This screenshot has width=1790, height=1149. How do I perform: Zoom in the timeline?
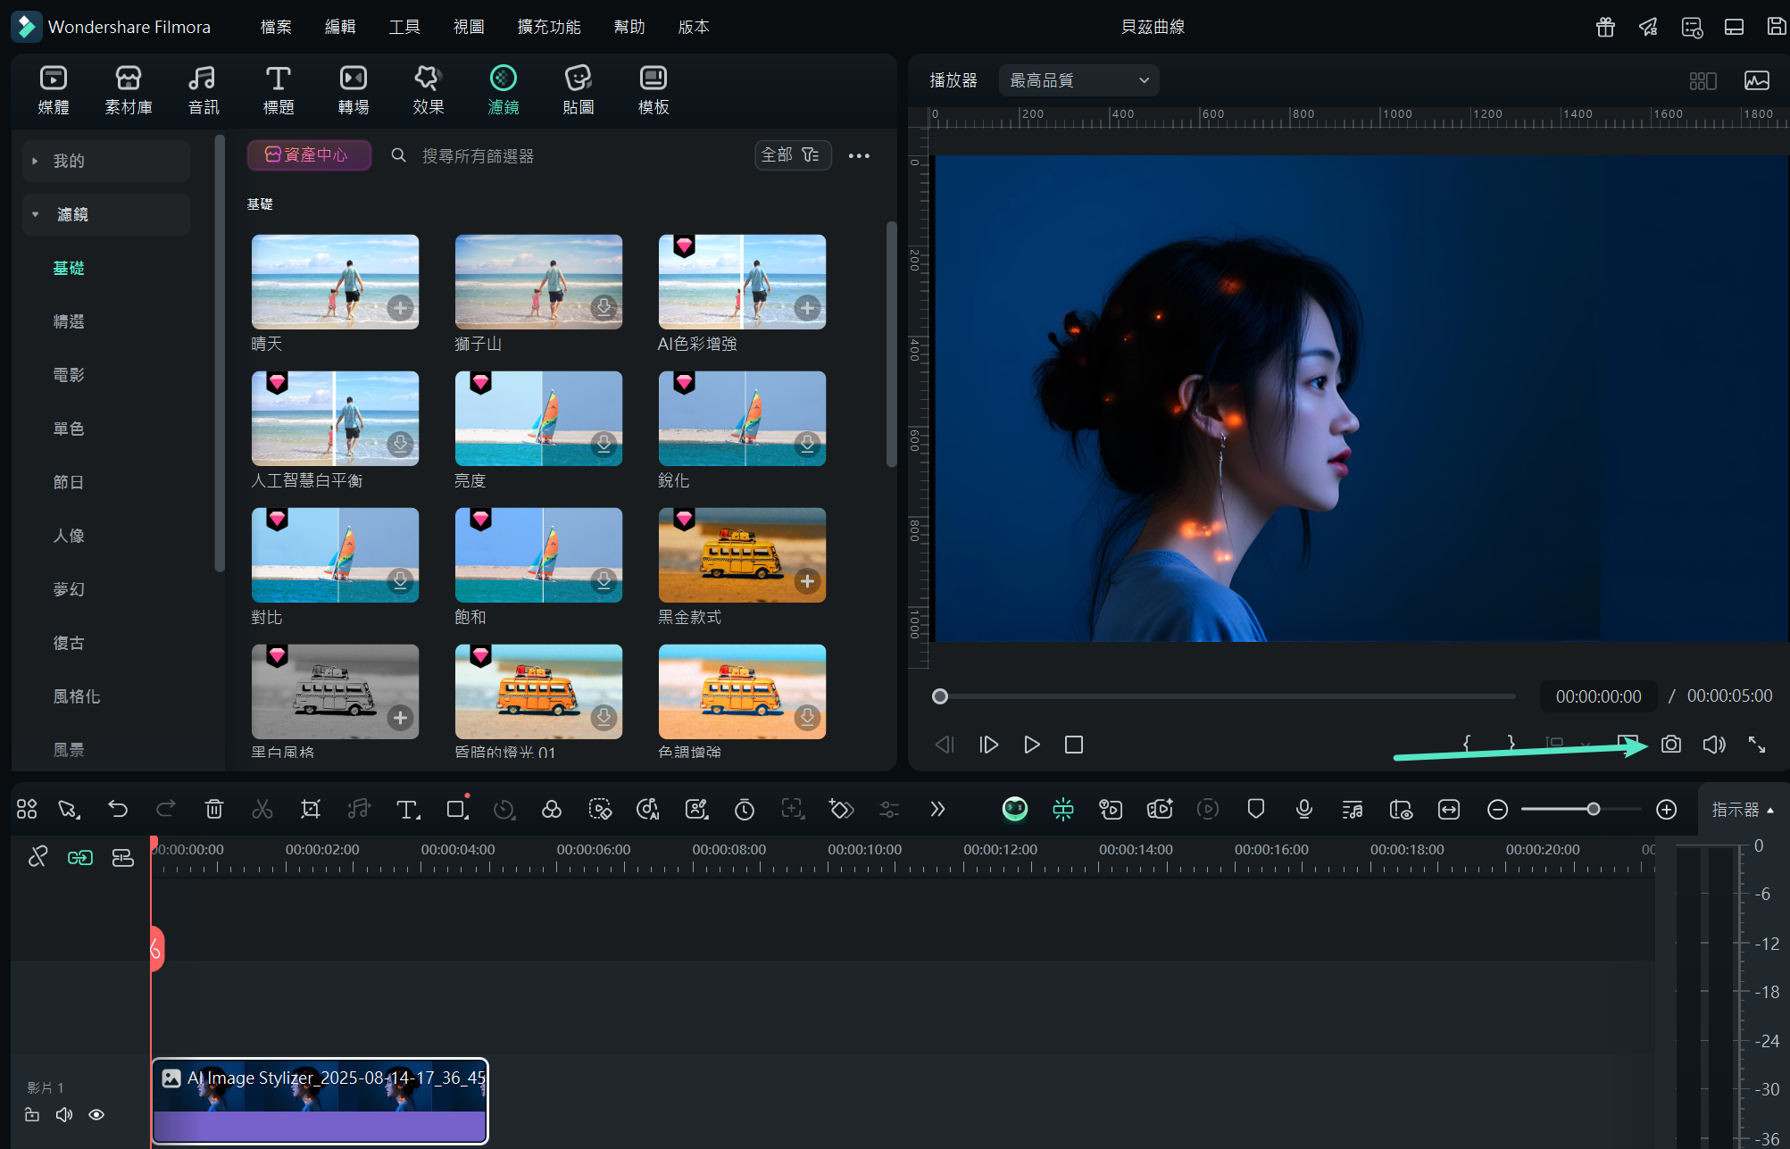coord(1667,809)
